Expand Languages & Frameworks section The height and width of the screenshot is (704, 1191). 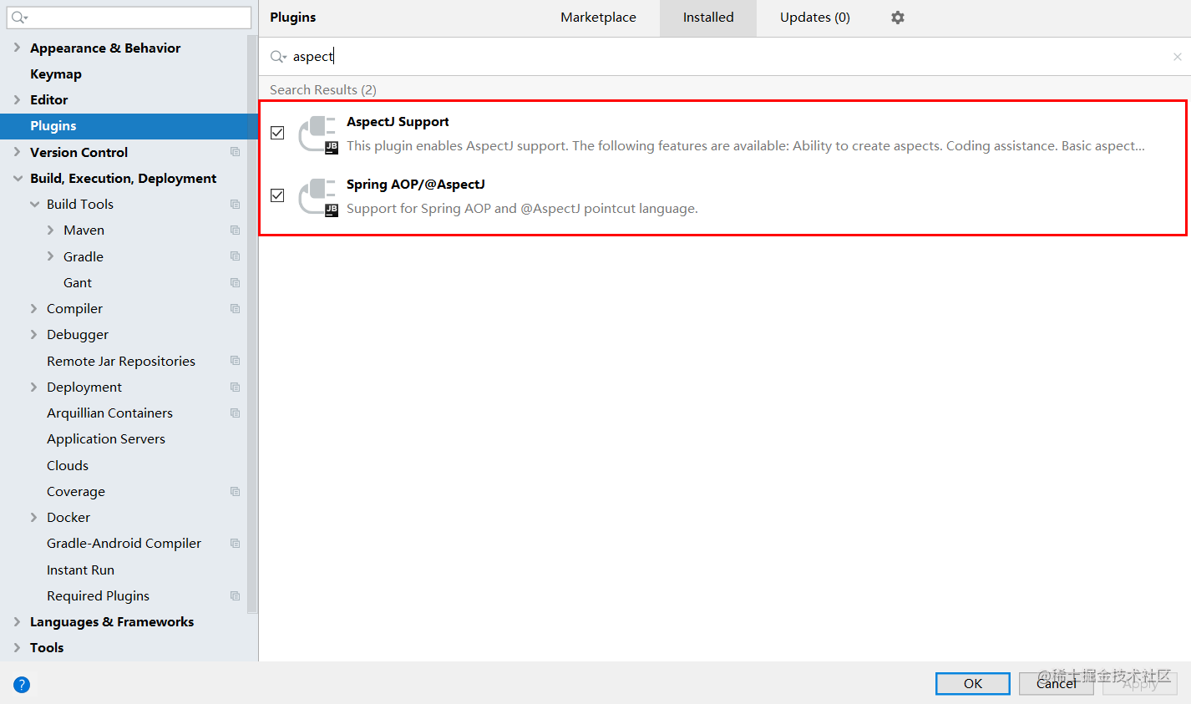pyautogui.click(x=17, y=621)
